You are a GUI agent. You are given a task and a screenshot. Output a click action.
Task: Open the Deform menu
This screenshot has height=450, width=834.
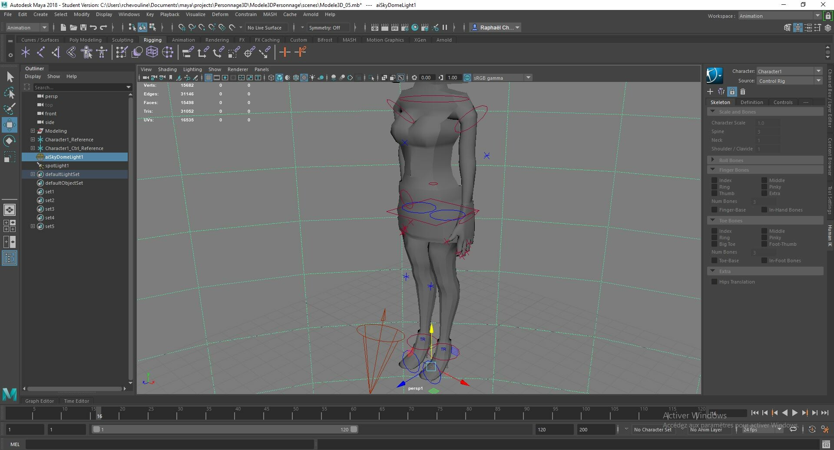click(x=220, y=14)
